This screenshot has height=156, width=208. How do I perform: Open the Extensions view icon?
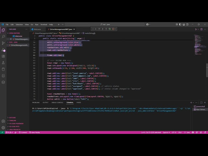3,56
